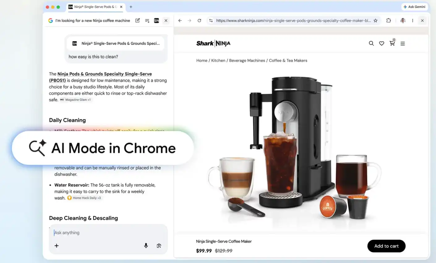Open the Coffee & Tea Makers breadcrumb link

tap(288, 60)
